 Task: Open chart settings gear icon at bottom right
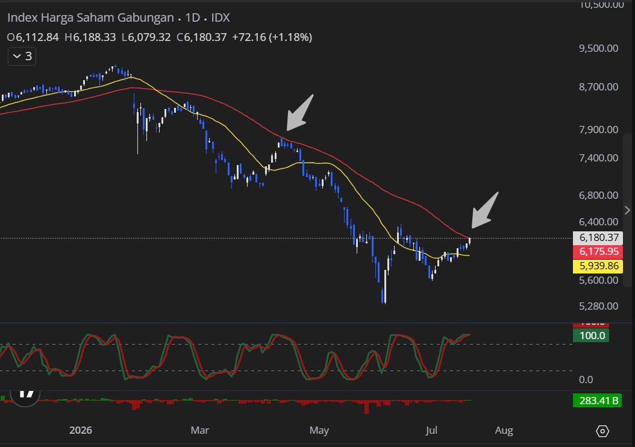tap(602, 431)
